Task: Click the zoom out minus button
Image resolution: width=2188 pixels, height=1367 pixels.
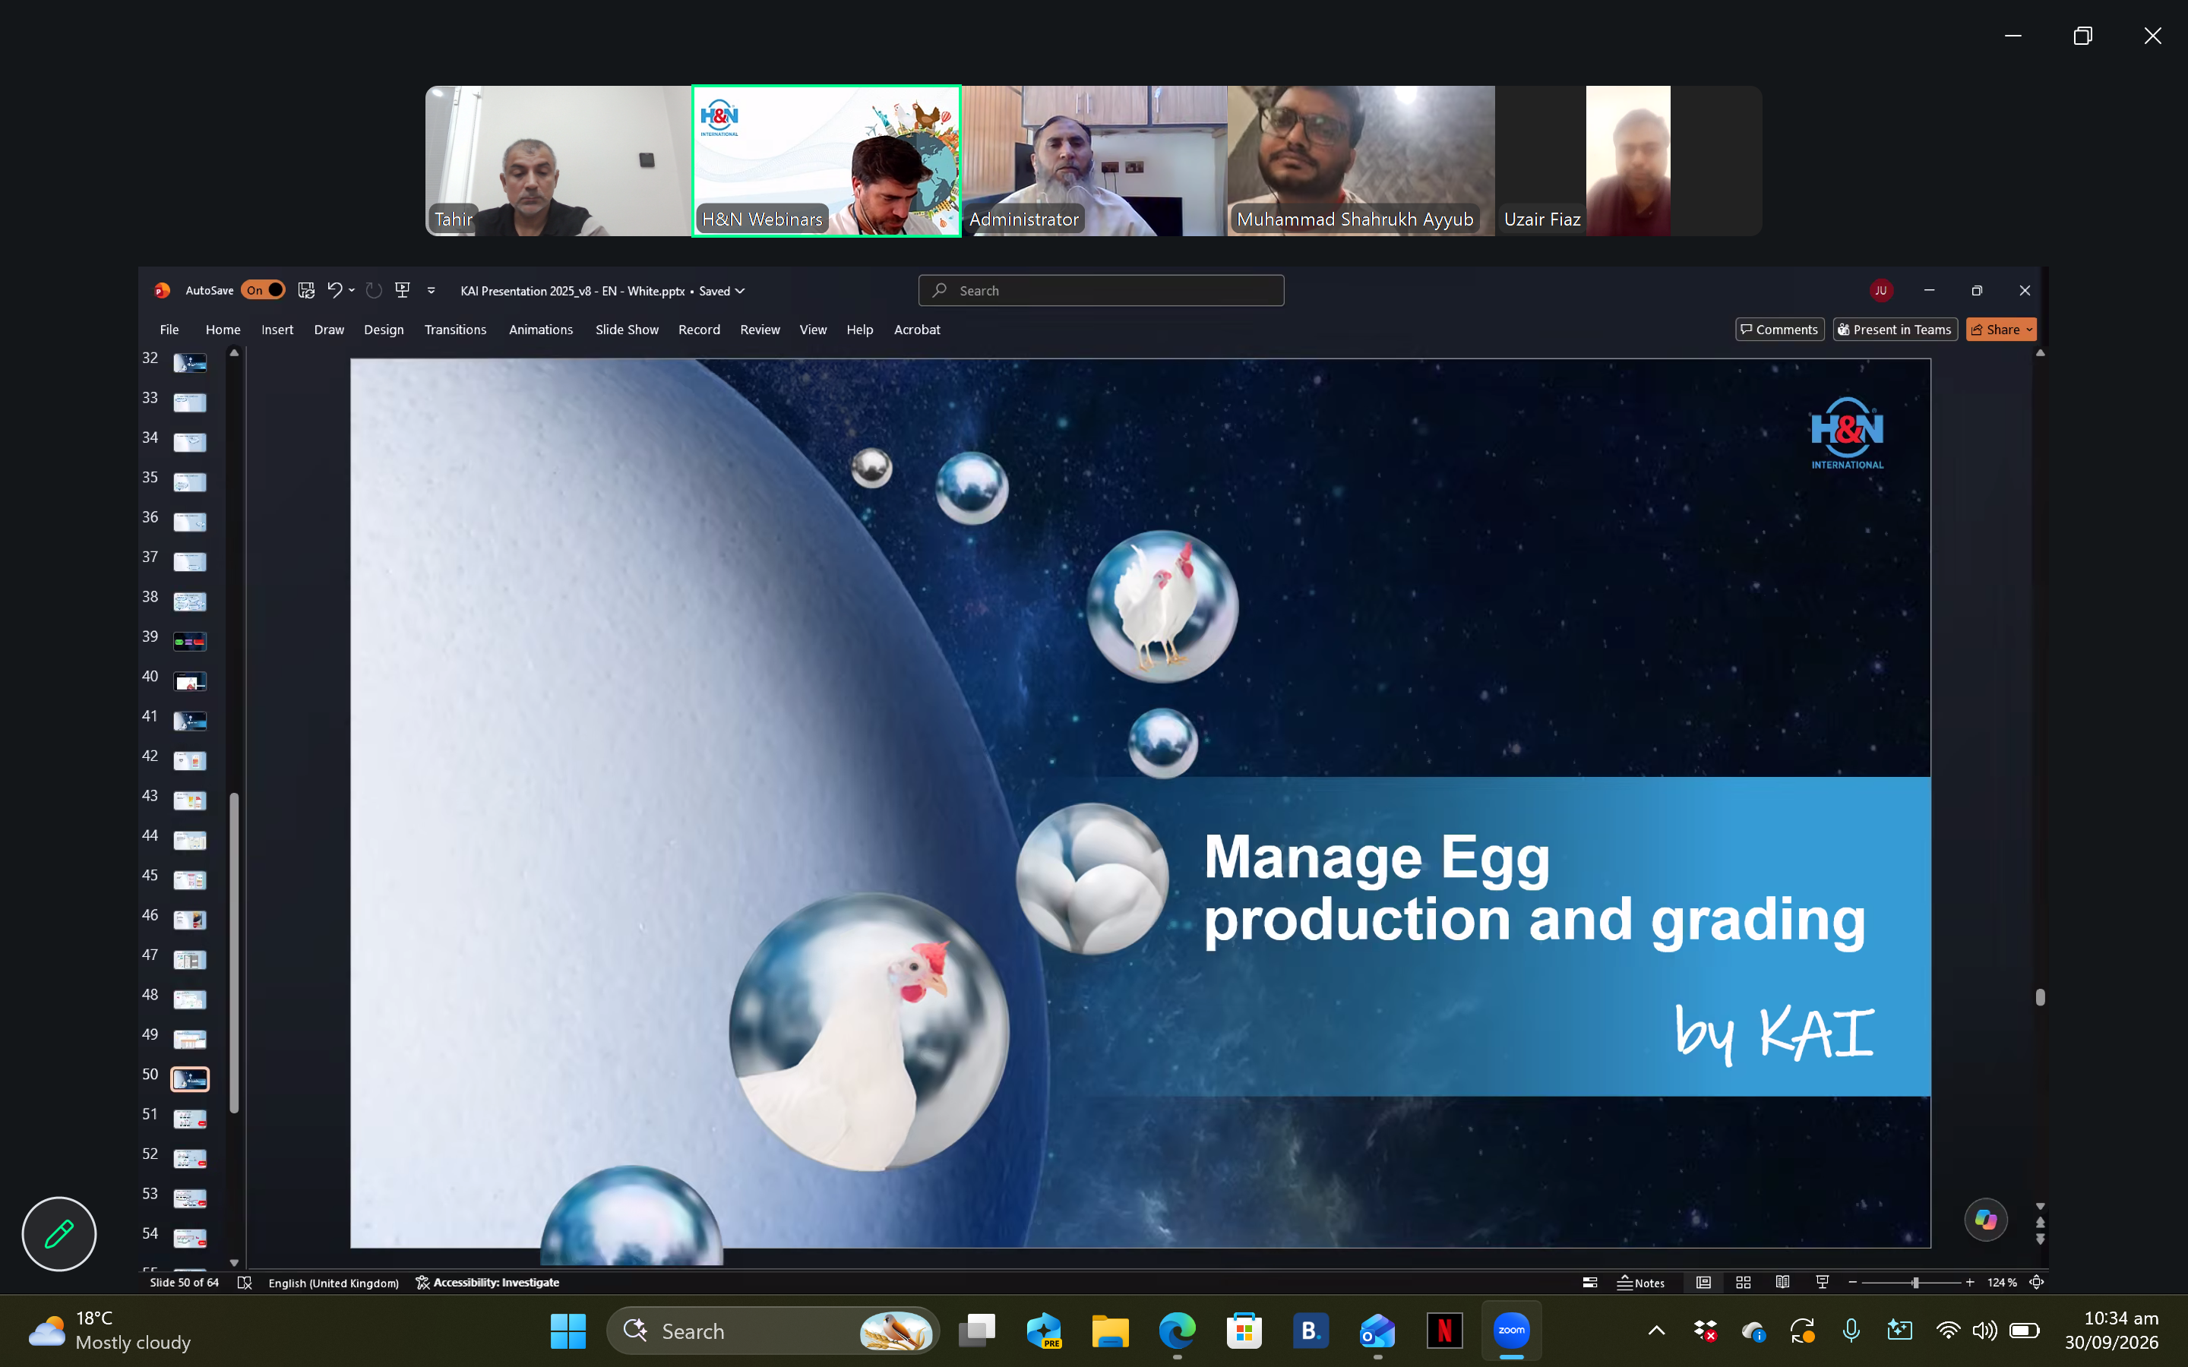Action: pos(1851,1282)
